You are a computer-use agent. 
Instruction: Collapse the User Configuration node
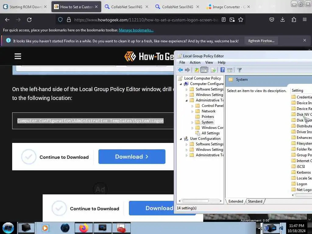[181, 139]
